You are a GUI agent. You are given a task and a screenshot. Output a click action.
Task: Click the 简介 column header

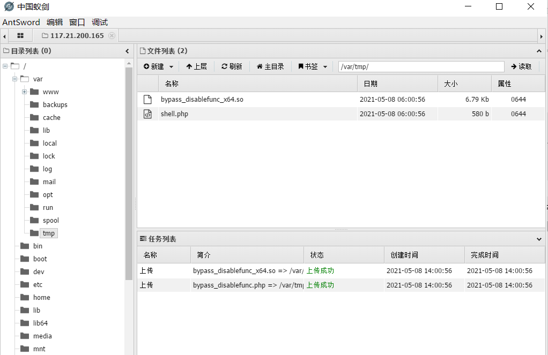247,255
